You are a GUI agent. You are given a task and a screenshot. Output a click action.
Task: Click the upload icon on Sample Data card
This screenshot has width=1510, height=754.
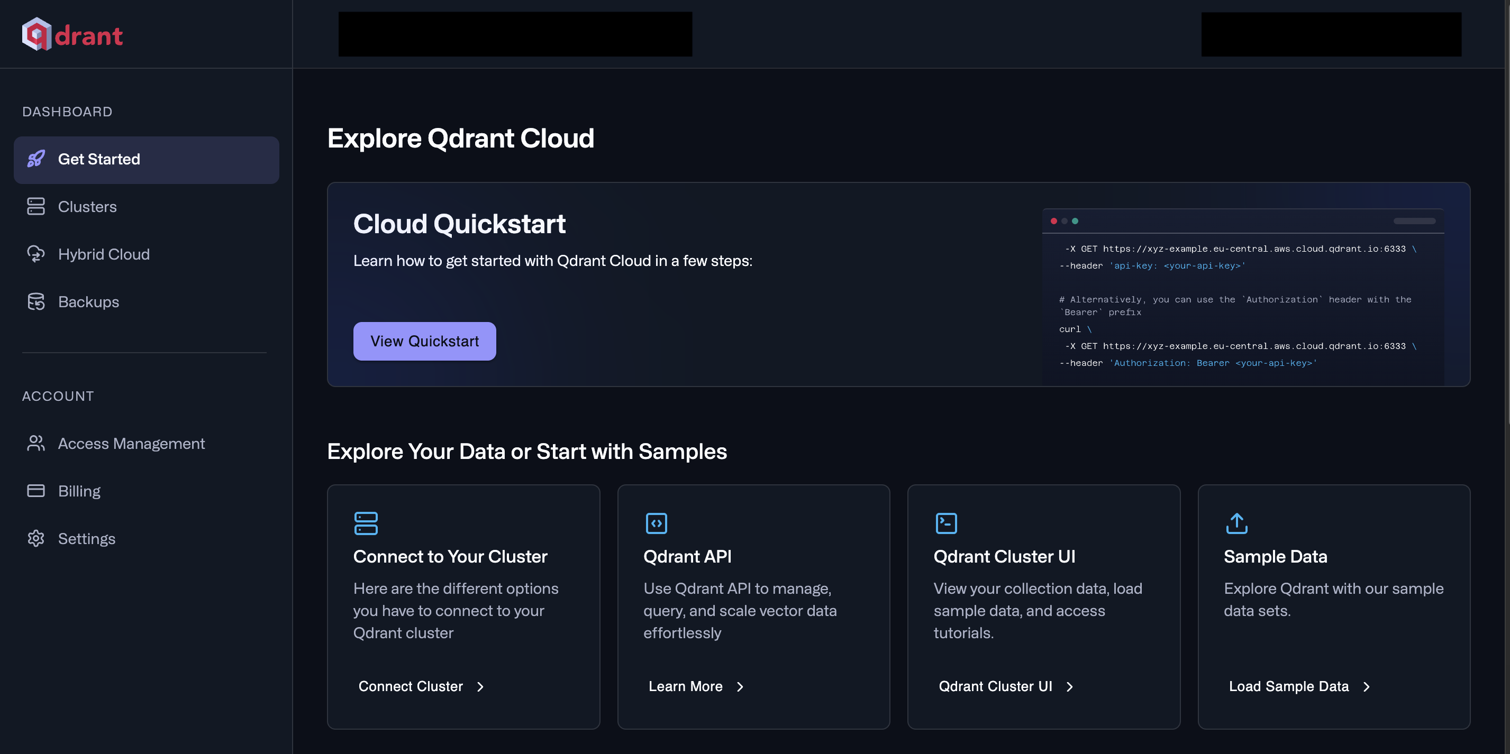[x=1236, y=523]
